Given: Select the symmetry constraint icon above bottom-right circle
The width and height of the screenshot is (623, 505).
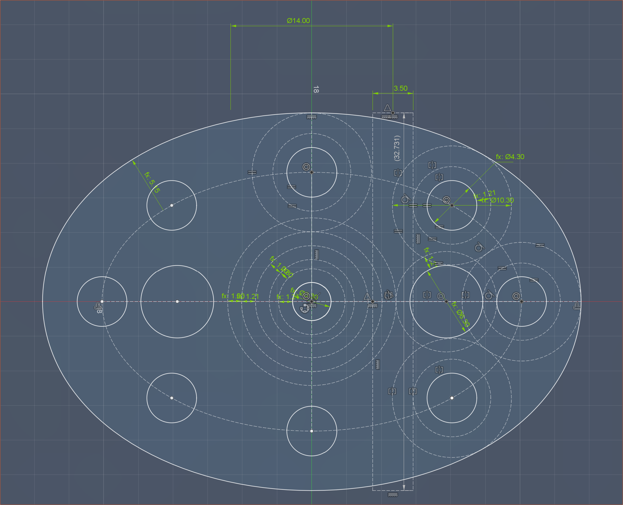Looking at the screenshot, I should (439, 370).
